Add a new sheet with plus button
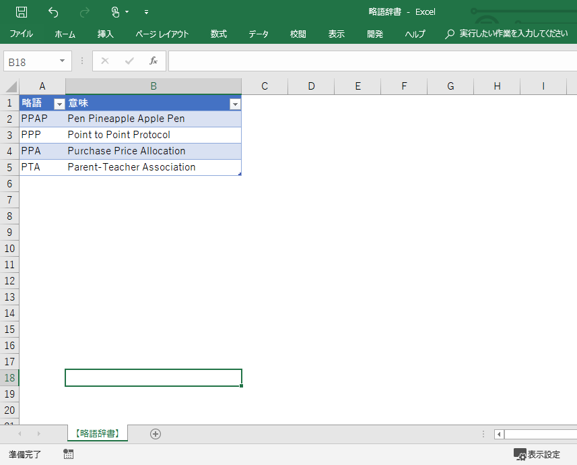Image resolution: width=577 pixels, height=465 pixels. point(156,434)
